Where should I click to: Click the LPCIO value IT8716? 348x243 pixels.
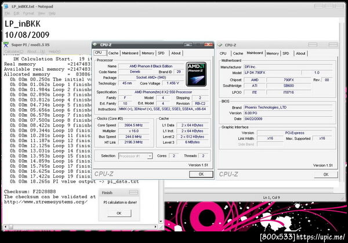coord(288,92)
